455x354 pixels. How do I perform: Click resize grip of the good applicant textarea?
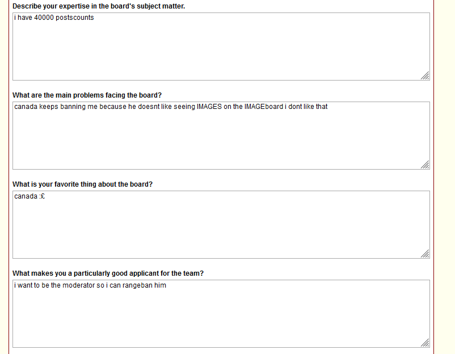point(425,343)
